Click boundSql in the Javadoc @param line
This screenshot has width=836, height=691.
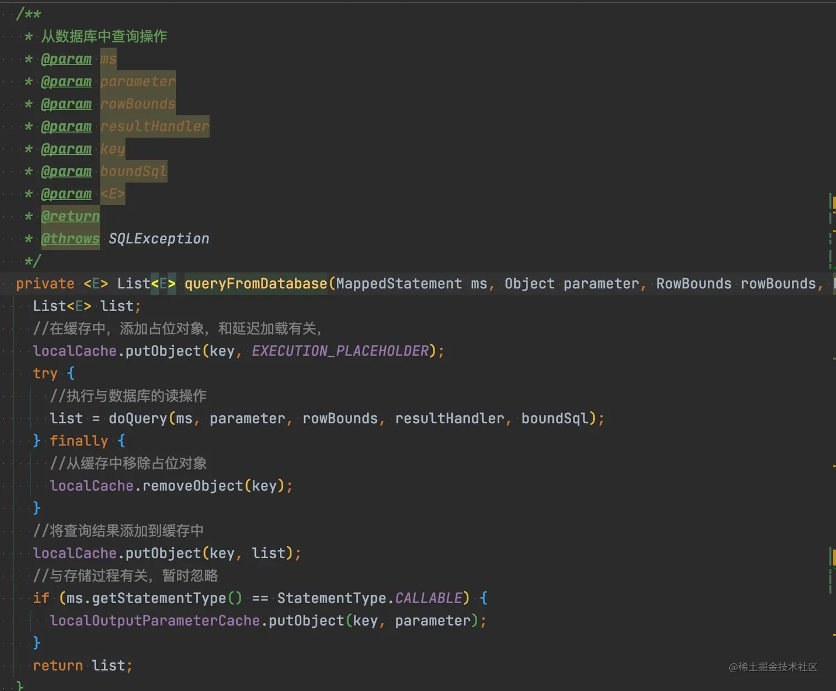pos(133,171)
